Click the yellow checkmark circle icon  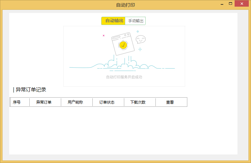tap(123, 45)
